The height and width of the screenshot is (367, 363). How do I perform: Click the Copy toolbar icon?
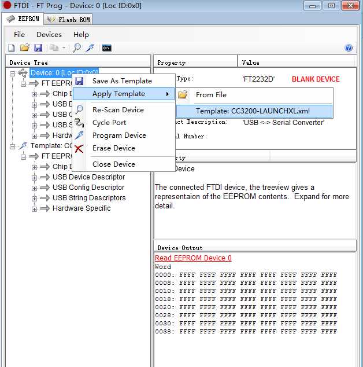54,47
